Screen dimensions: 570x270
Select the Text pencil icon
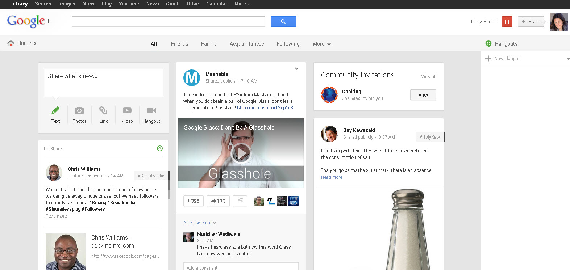pyautogui.click(x=55, y=110)
